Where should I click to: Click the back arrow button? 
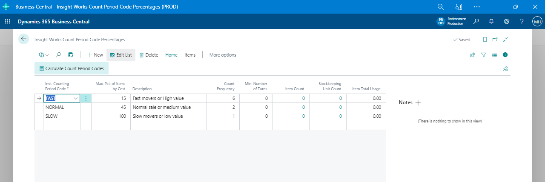point(23,39)
